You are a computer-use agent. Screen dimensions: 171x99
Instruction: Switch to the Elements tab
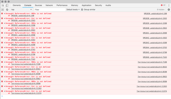point(17,5)
